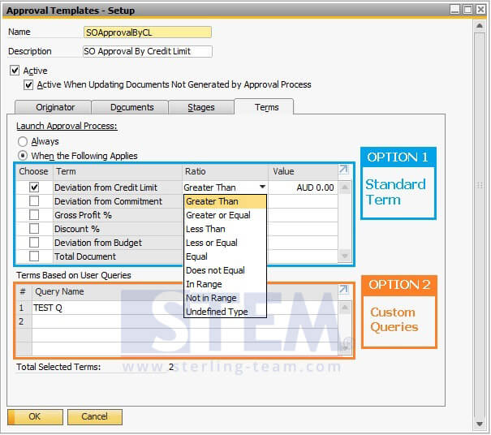Click Deviation from Credit Limit term text
The width and height of the screenshot is (491, 435).
pyautogui.click(x=106, y=187)
